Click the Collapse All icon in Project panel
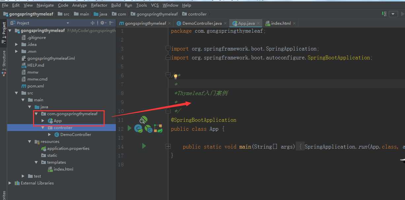Viewport: 405px width, 200px height. 93,23
